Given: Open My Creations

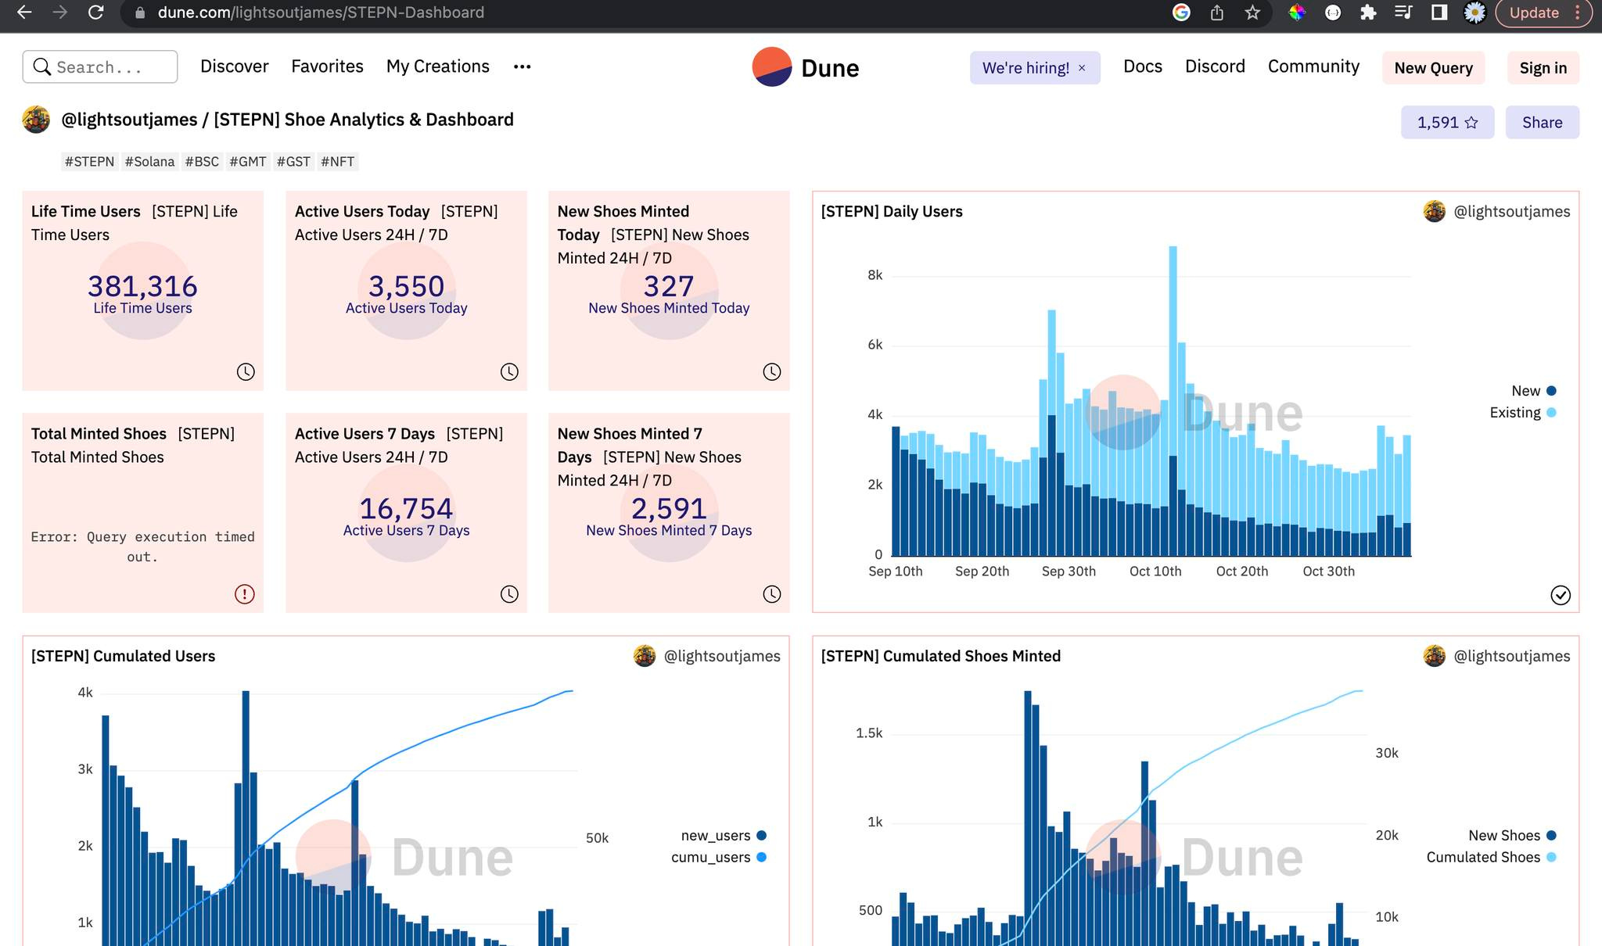Looking at the screenshot, I should (438, 66).
